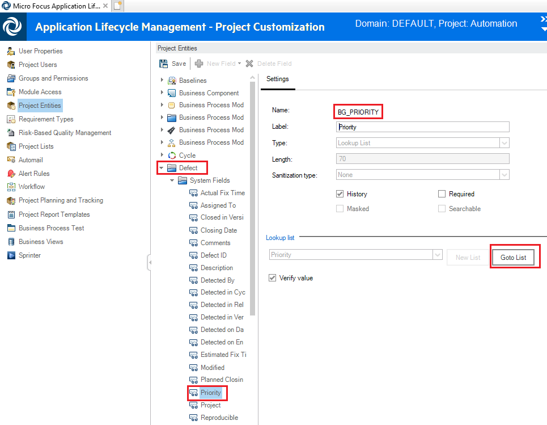Toggle the Verify value checkbox
The width and height of the screenshot is (547, 425).
(x=272, y=278)
